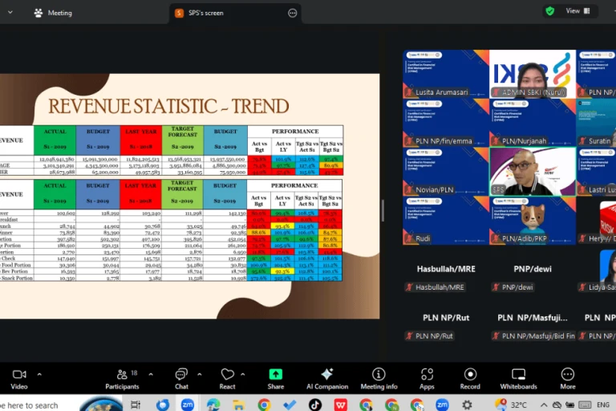This screenshot has width=616, height=411.
Task: Open WPS Office from the taskbar
Action: [x=341, y=405]
